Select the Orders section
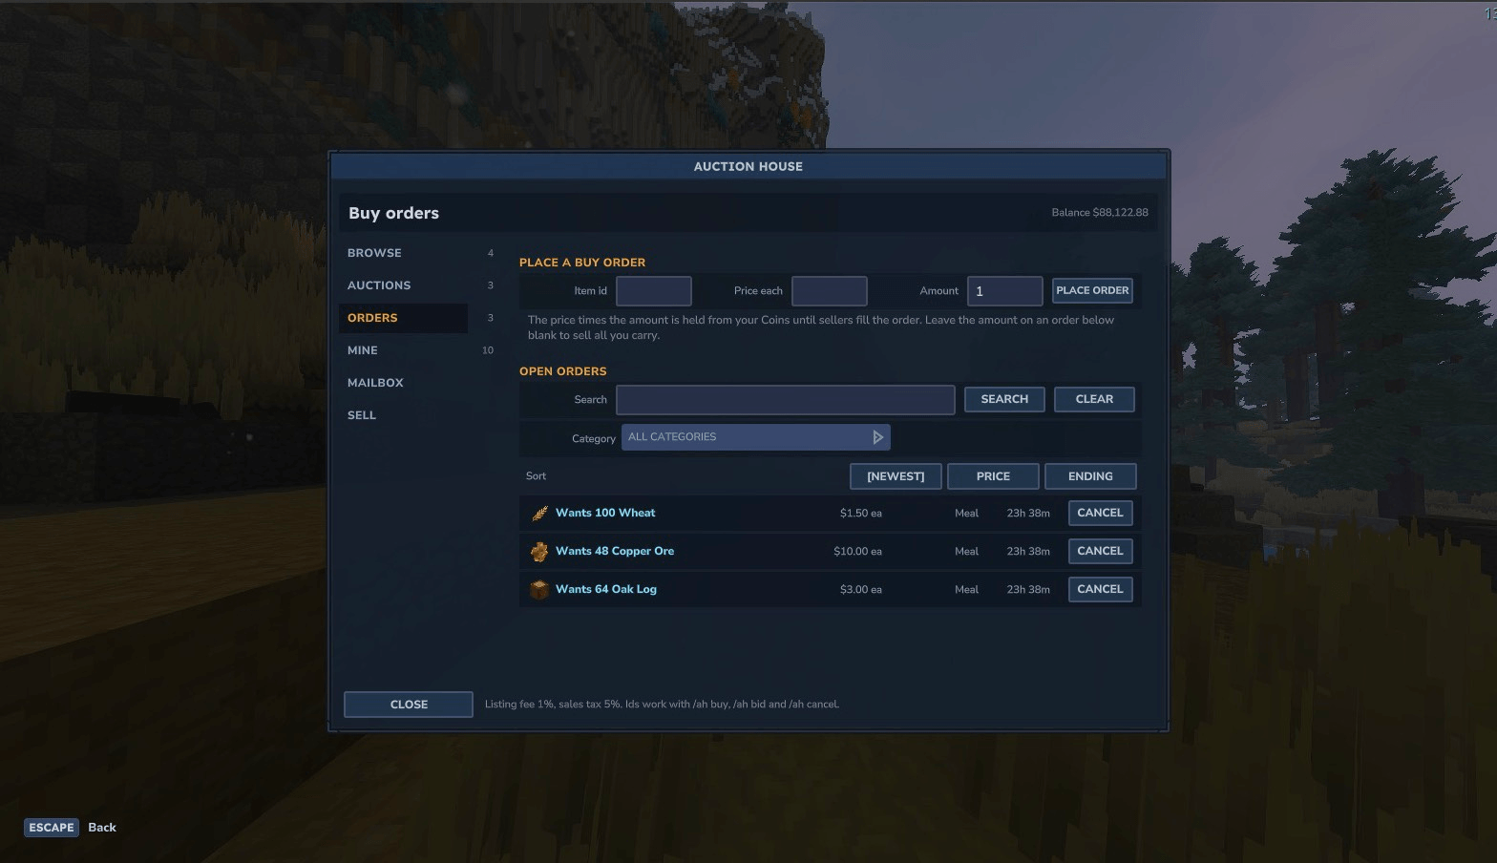 pos(403,318)
